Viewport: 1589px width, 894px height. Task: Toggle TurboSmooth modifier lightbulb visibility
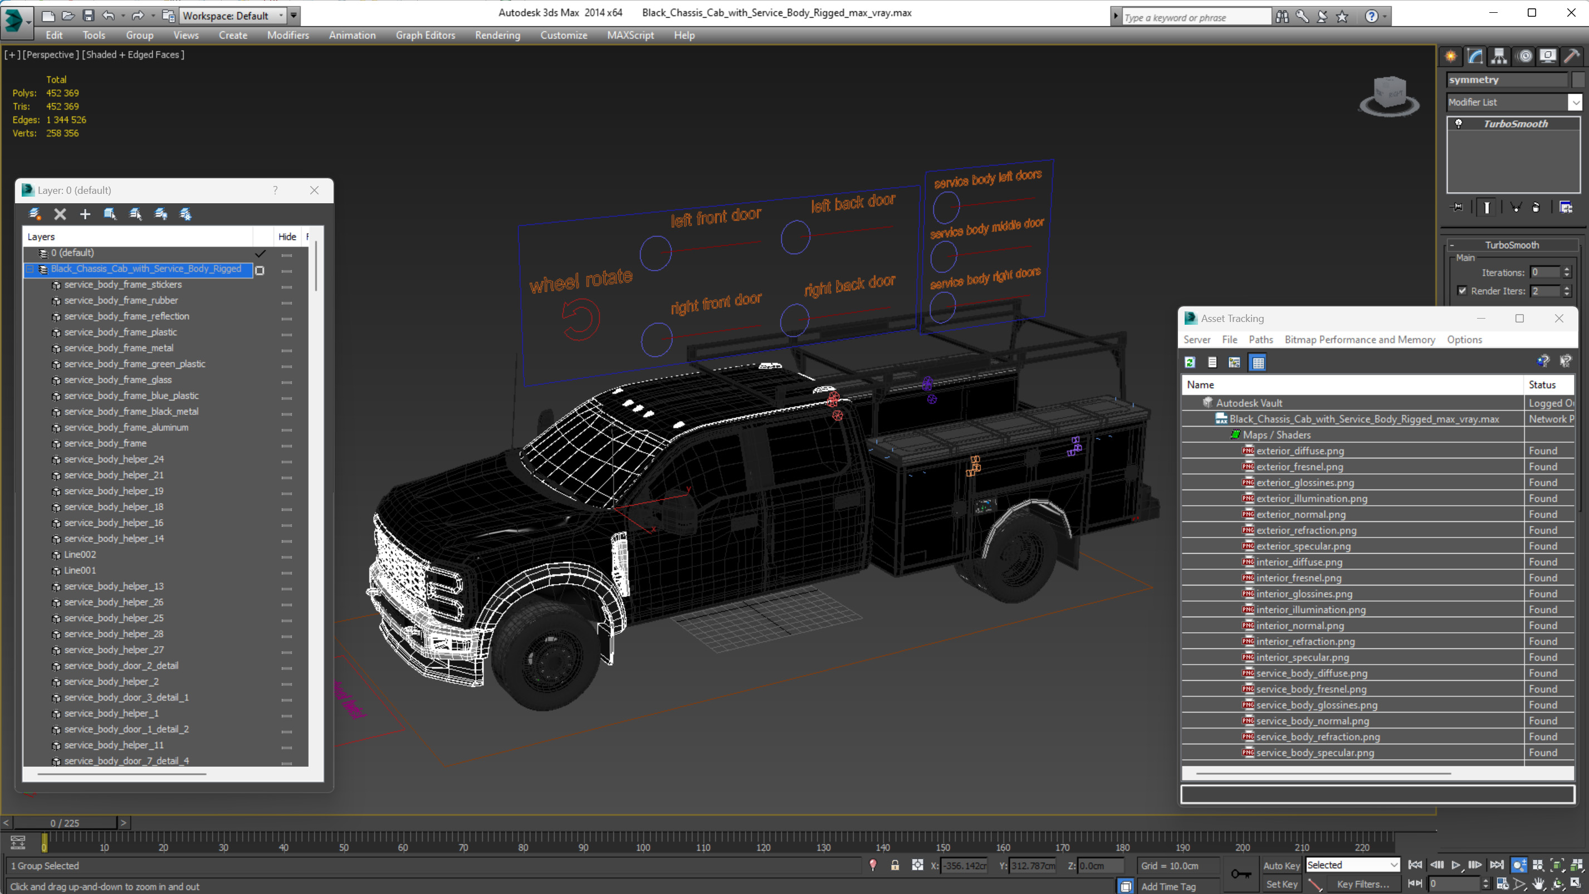1459,124
